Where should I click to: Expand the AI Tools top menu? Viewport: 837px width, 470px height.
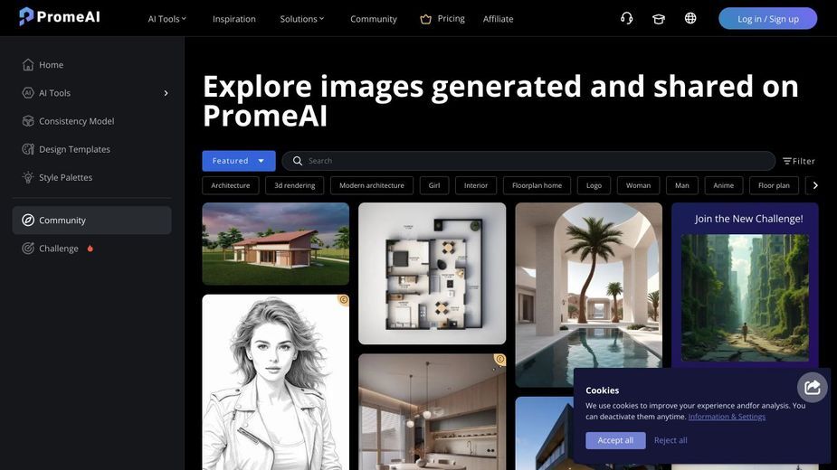click(167, 19)
